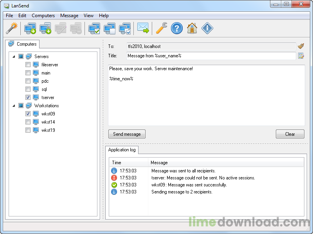The image size is (313, 234).
Task: Uncheck the tserver checkbox
Action: (x=28, y=97)
